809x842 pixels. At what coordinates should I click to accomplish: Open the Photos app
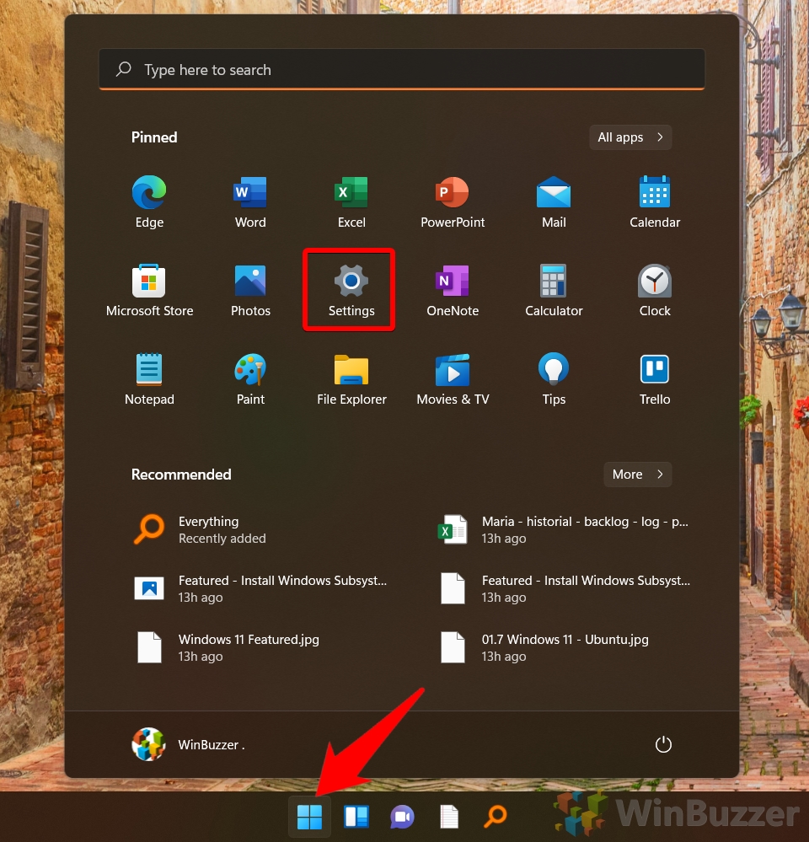click(250, 291)
